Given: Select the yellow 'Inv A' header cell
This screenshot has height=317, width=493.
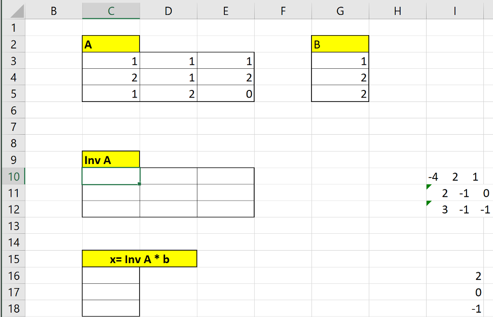Looking at the screenshot, I should pos(111,160).
